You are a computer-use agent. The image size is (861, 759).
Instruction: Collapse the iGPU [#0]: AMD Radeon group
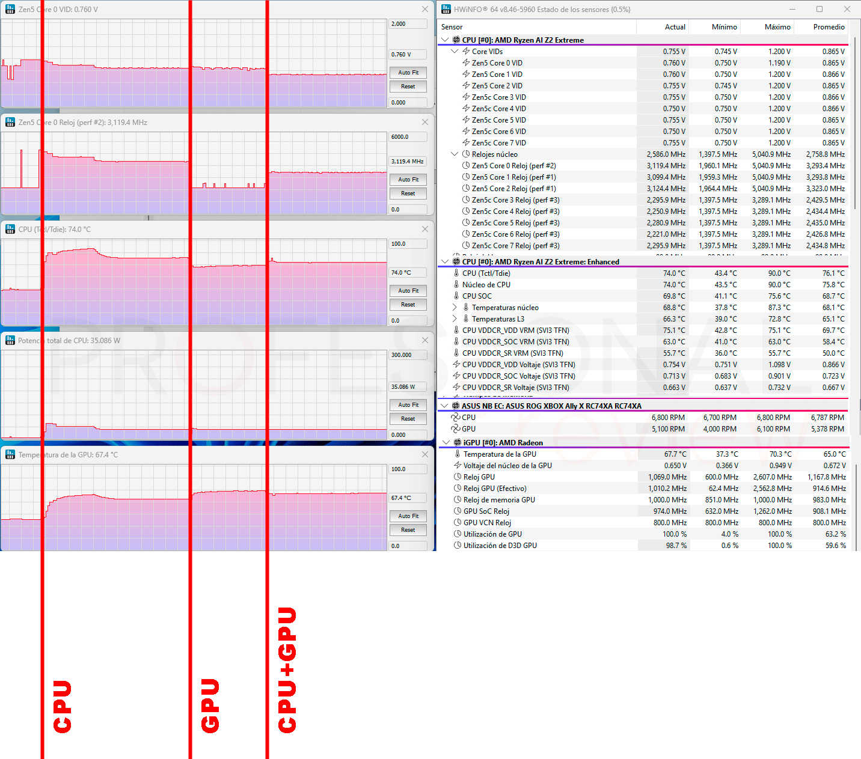click(x=446, y=443)
